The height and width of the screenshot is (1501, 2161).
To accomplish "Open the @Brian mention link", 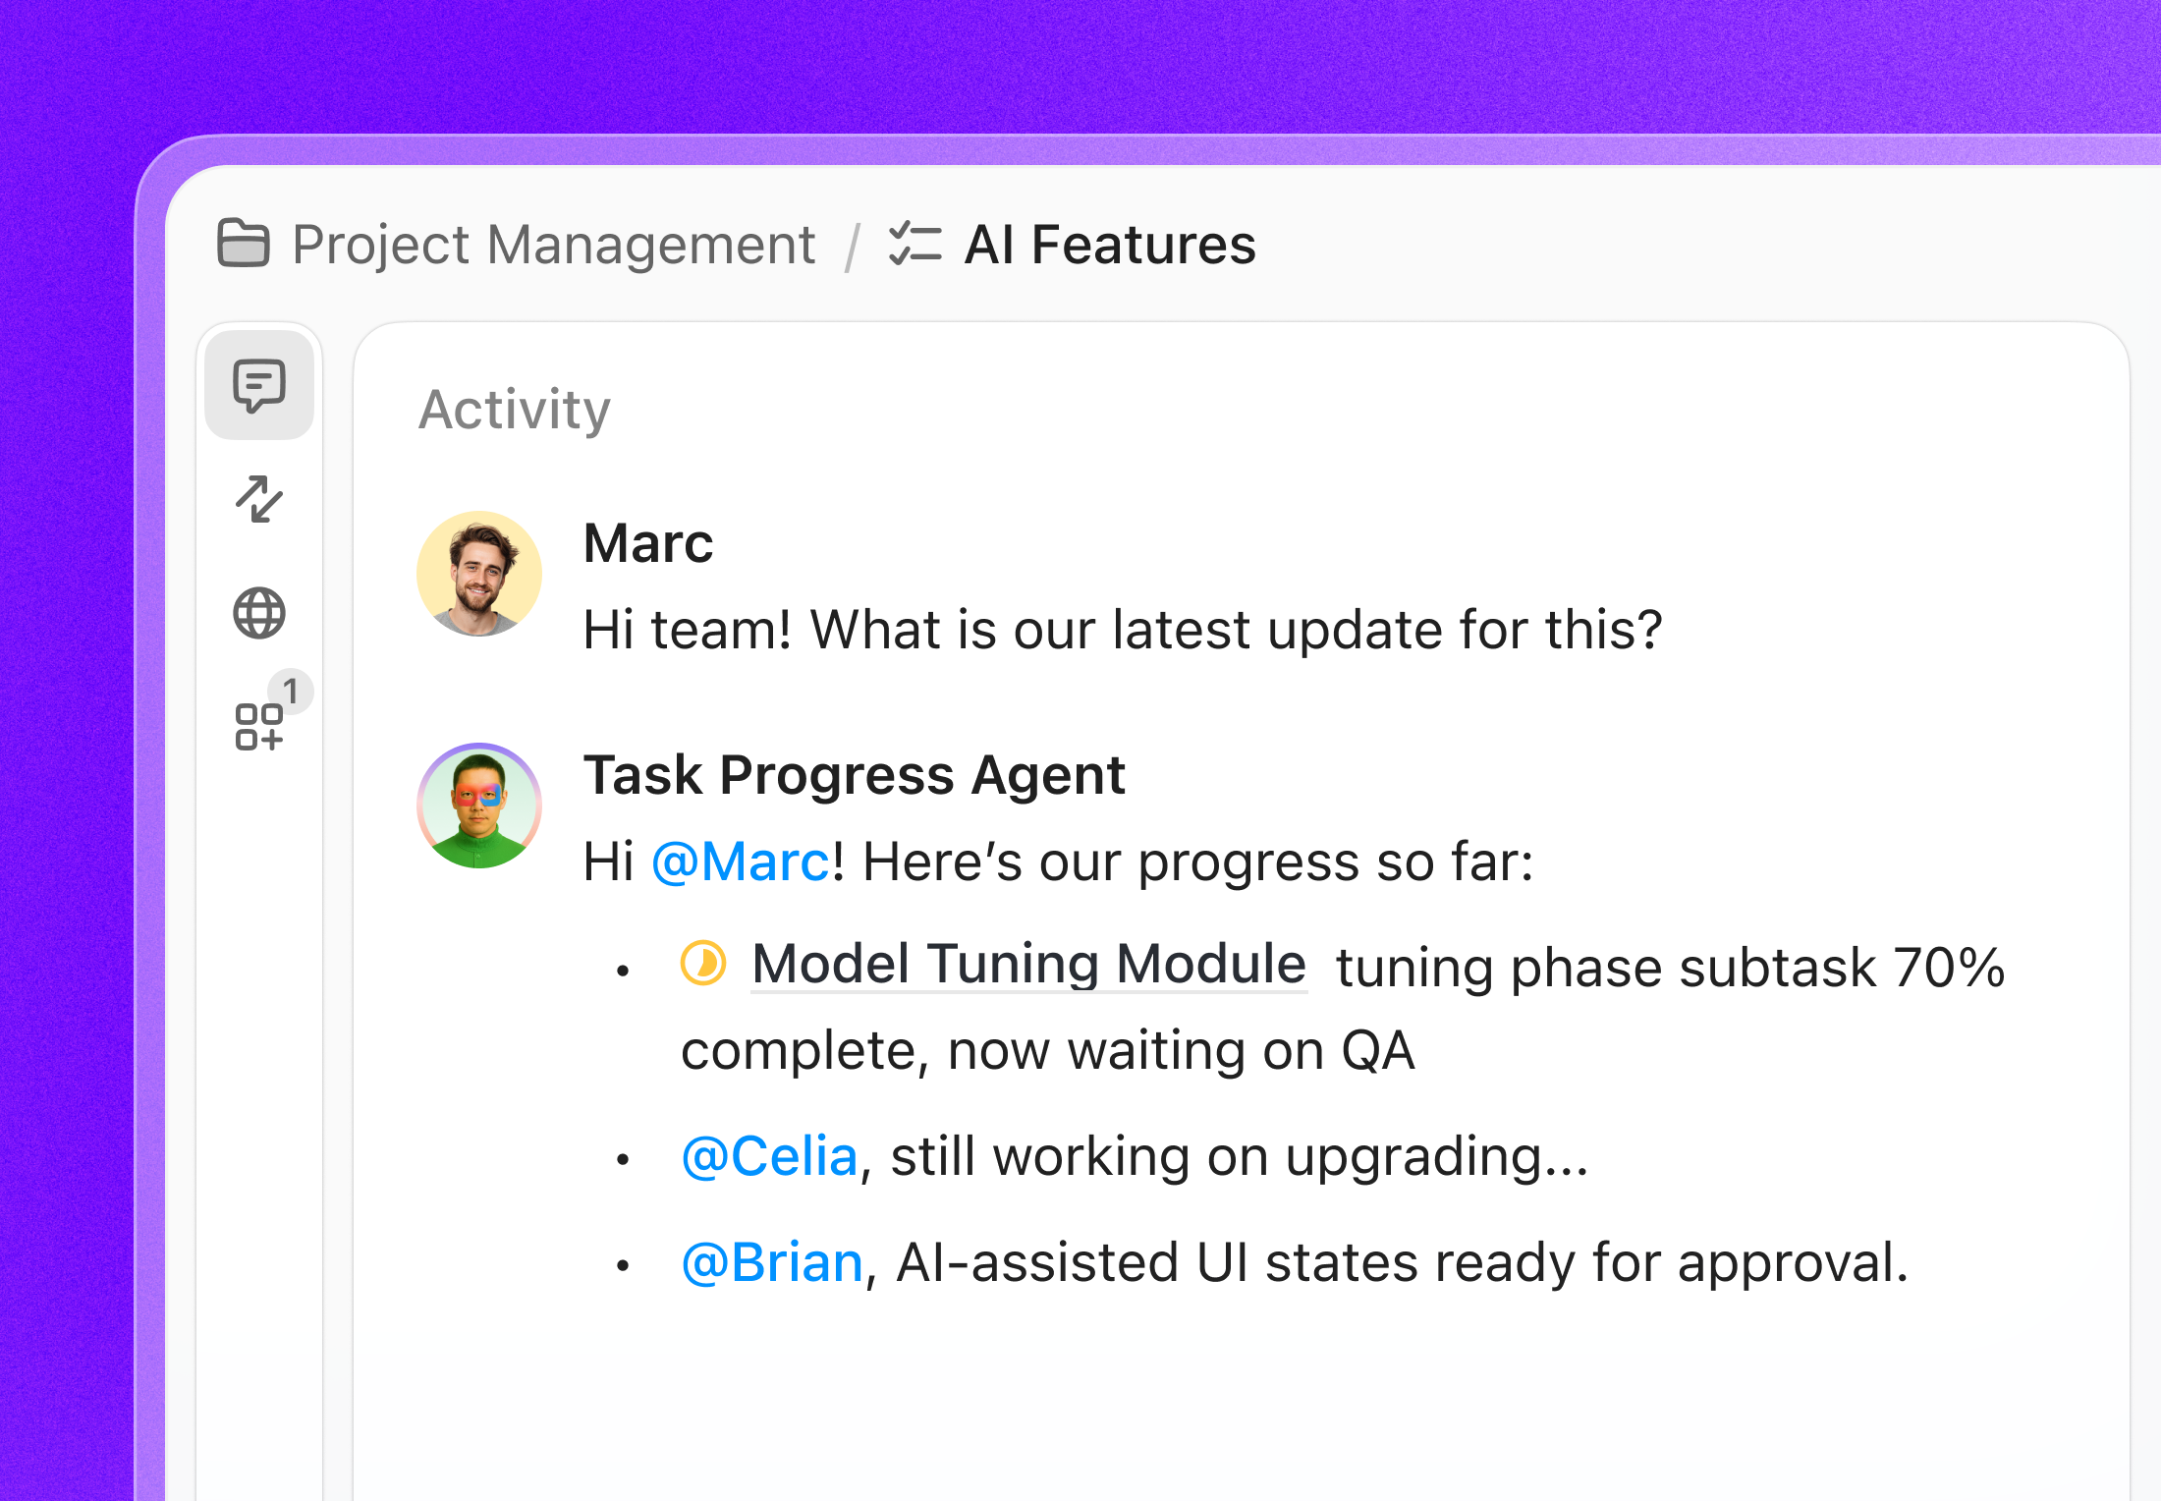I will click(774, 1262).
